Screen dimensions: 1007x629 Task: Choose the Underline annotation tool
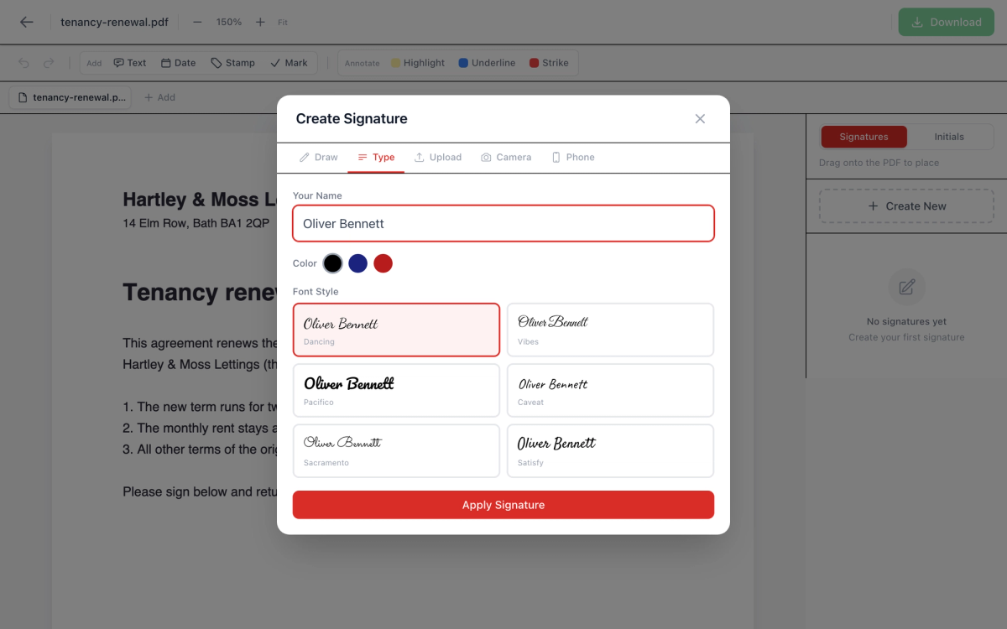(487, 63)
